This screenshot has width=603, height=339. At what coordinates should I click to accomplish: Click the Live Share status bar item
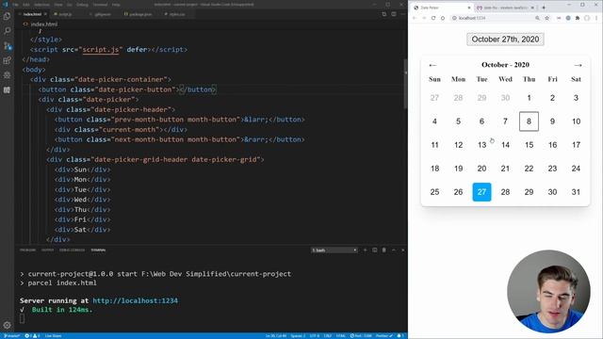(53, 335)
